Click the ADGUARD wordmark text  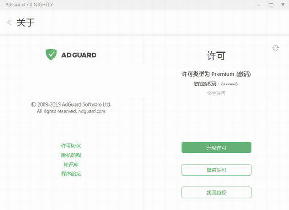(x=79, y=55)
